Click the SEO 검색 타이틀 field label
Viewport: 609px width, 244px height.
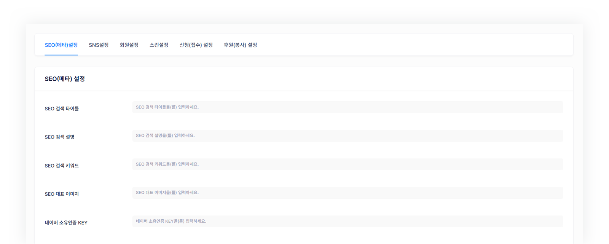[x=62, y=108]
